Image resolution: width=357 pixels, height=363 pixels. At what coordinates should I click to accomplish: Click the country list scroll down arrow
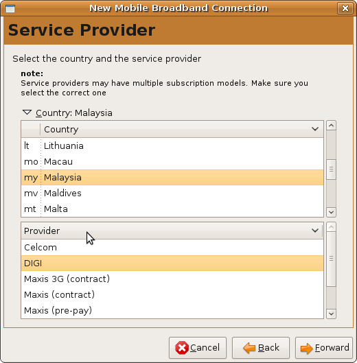(331, 212)
